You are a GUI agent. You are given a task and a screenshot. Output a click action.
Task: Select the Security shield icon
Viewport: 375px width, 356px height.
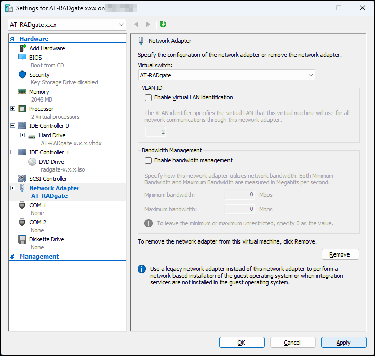tap(22, 75)
